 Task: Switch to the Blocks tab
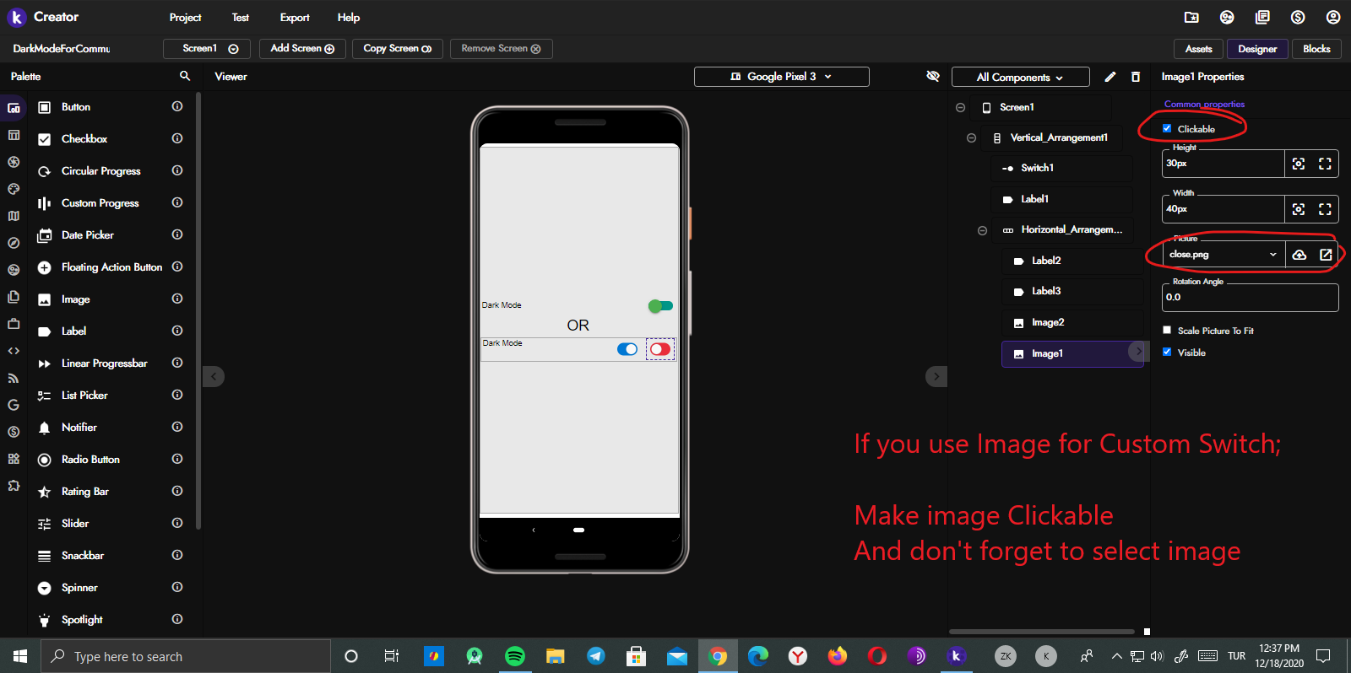pos(1316,49)
